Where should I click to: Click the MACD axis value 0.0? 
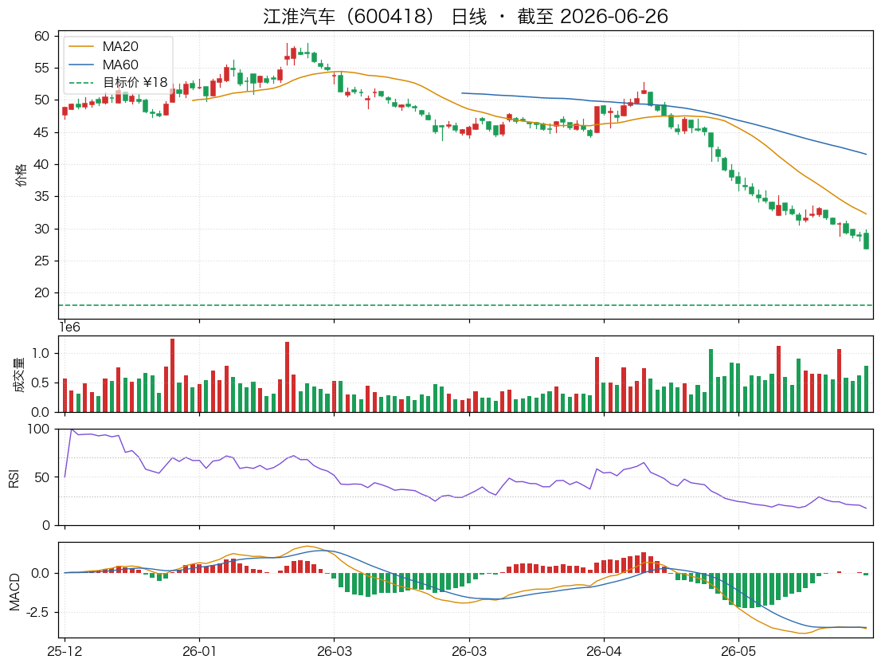41,574
